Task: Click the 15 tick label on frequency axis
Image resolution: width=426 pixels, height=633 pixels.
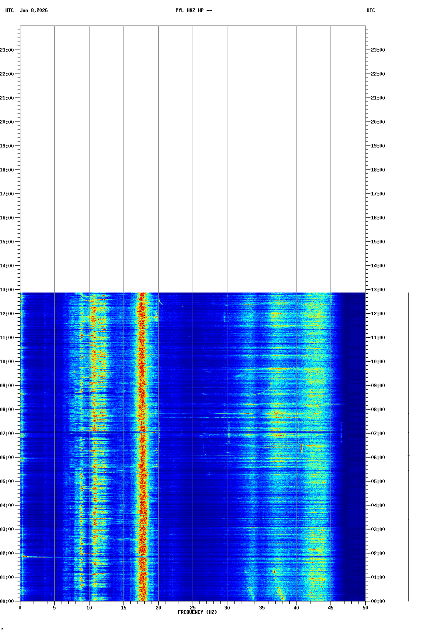Action: tap(123, 608)
